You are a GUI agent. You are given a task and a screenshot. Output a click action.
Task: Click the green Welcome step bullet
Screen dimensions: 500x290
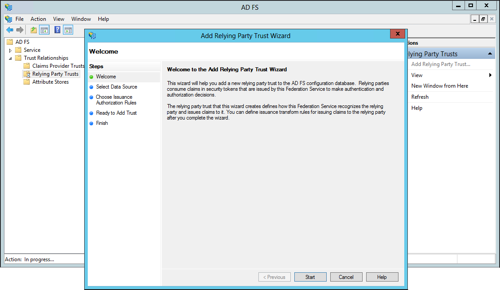91,77
